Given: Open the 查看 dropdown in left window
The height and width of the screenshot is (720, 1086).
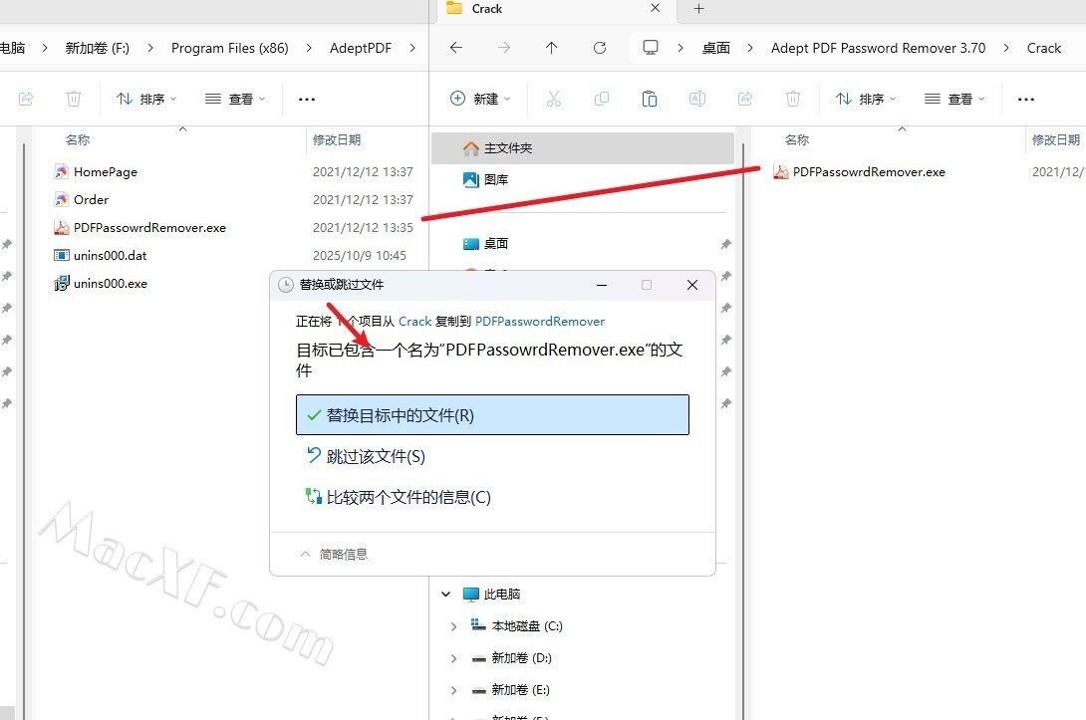Looking at the screenshot, I should [235, 99].
